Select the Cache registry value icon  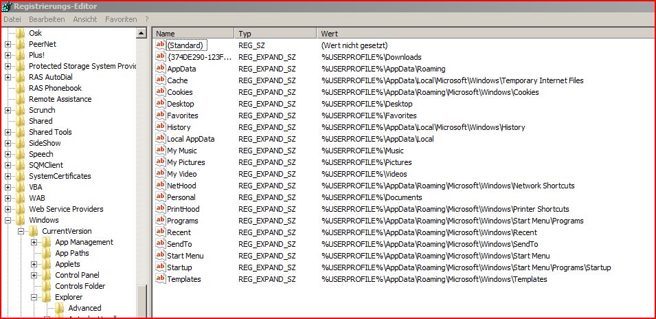coord(161,80)
